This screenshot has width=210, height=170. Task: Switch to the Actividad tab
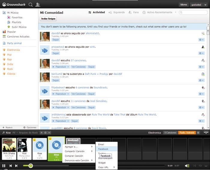click(97, 12)
